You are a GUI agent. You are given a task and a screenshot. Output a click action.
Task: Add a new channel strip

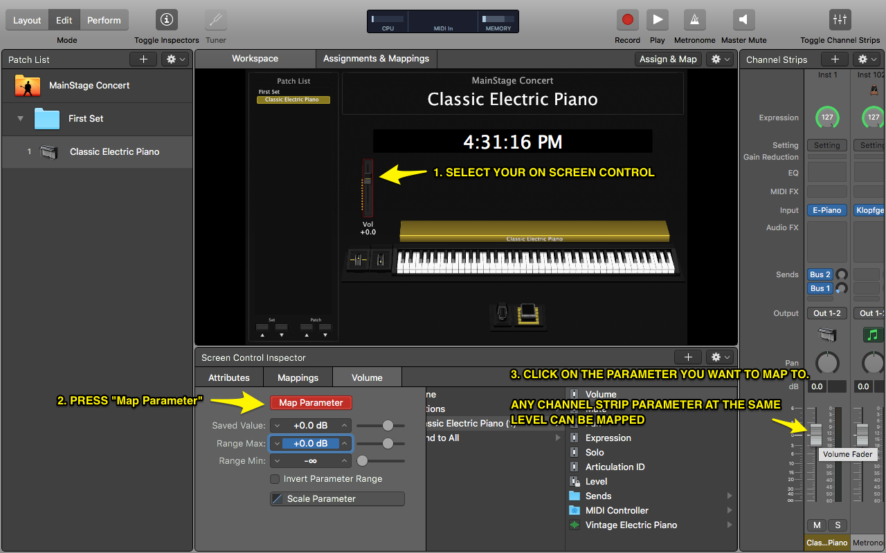(835, 59)
